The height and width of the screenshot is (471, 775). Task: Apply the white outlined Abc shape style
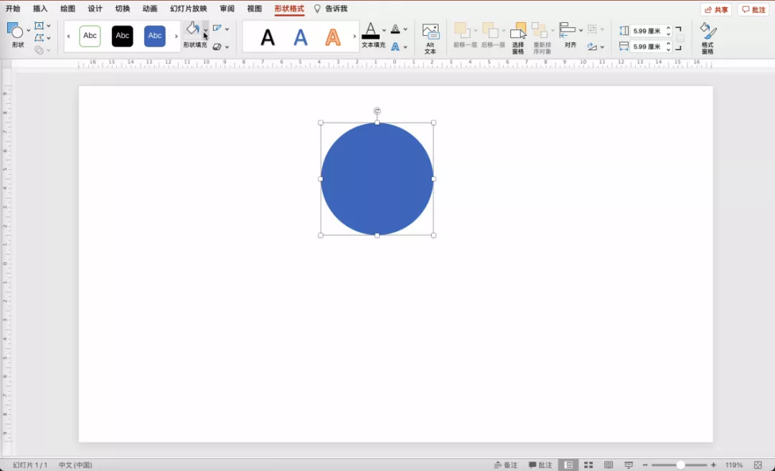[x=90, y=36]
